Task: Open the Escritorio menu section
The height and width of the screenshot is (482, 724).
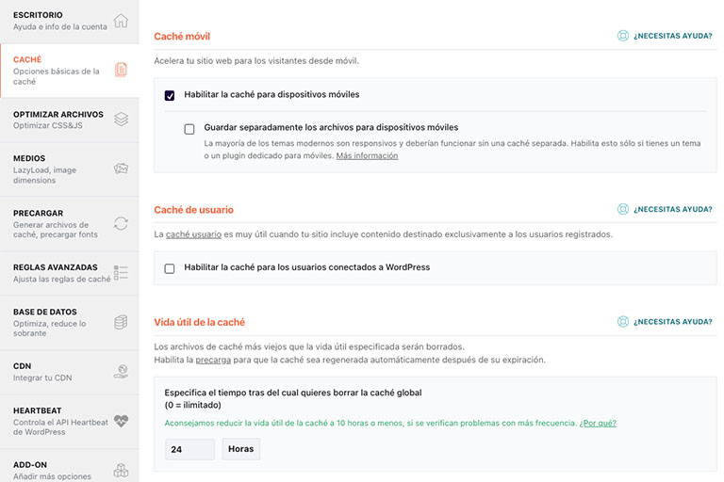Action: (x=70, y=21)
